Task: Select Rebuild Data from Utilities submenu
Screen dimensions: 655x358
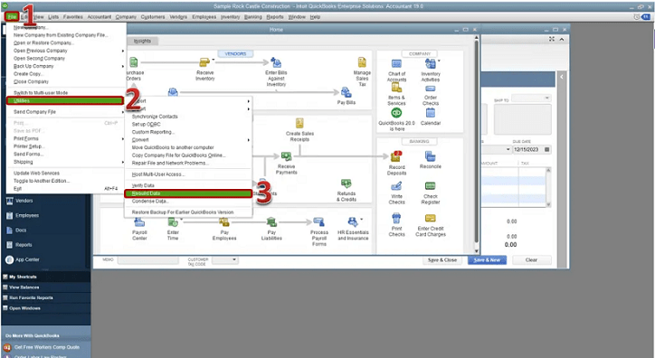Action: (188, 193)
